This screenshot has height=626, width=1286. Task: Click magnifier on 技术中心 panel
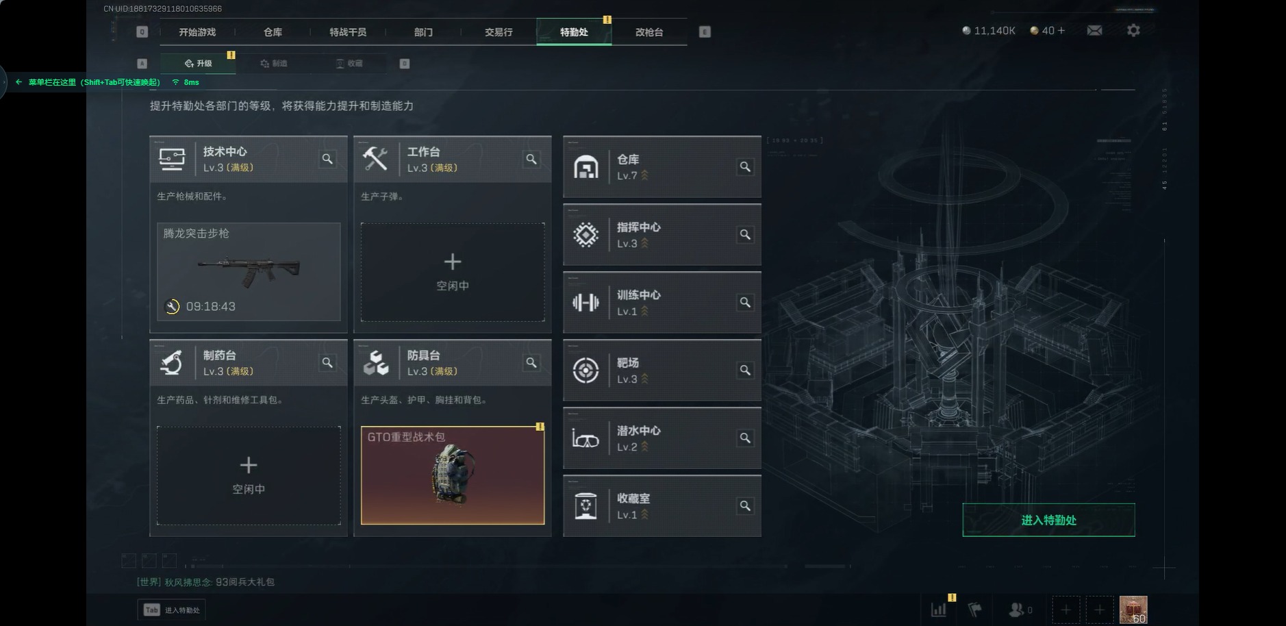point(327,159)
